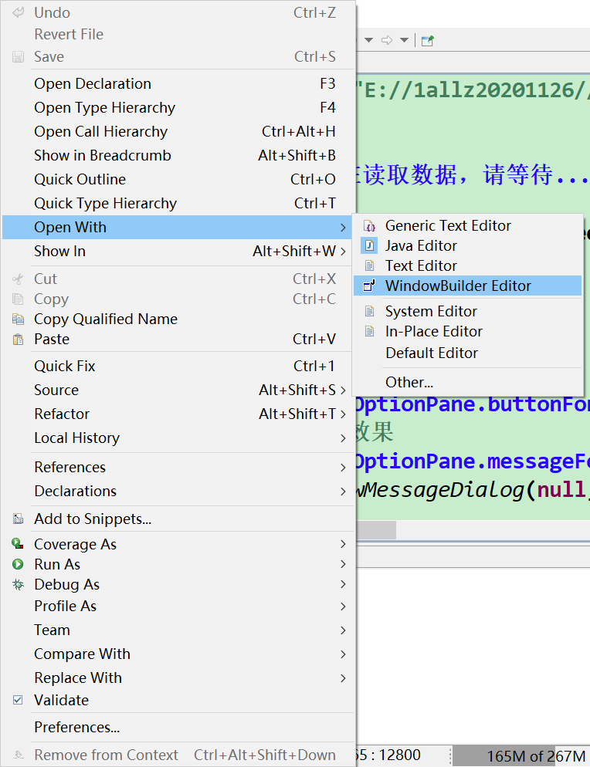Click the Remove from Context icon

18,755
